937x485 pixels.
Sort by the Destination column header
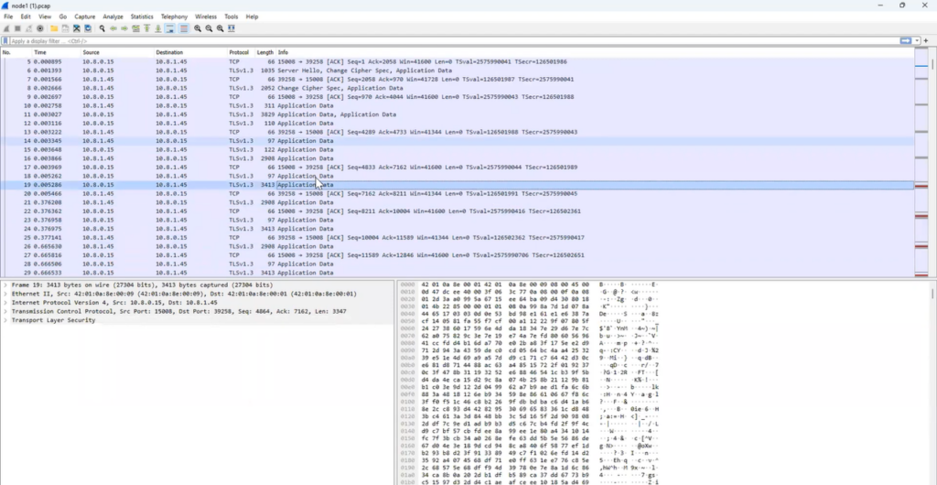pos(190,52)
